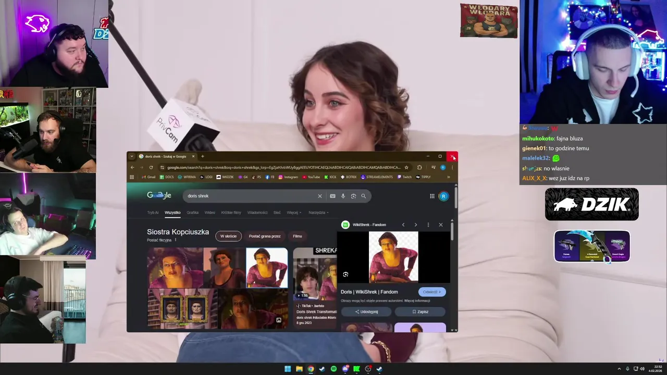Open the WKDZIK bookmark

click(x=225, y=177)
